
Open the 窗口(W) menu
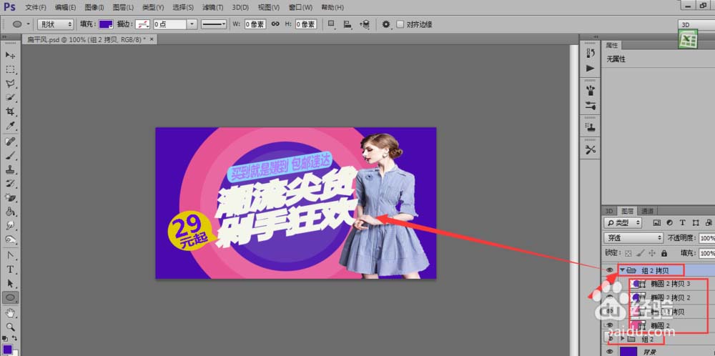click(300, 8)
